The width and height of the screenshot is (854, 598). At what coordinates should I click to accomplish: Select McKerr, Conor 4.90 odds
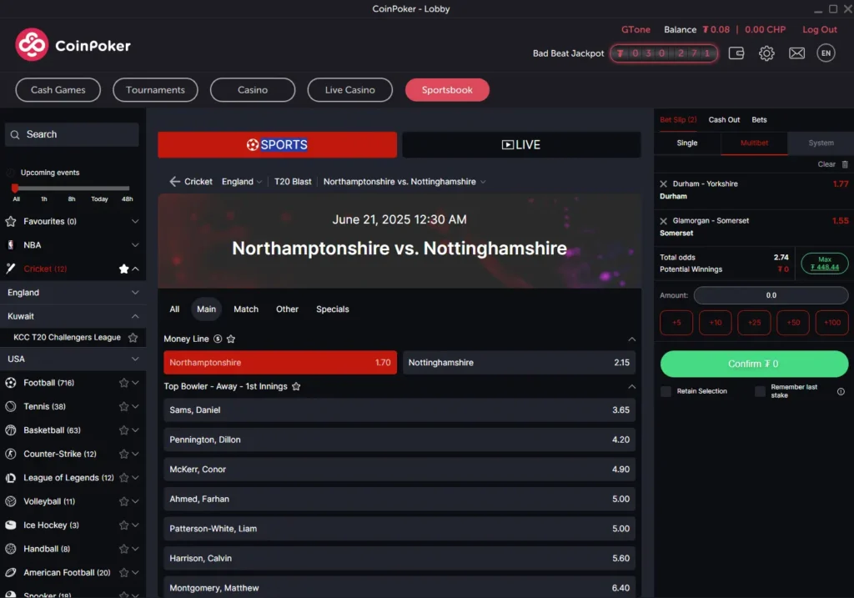pos(399,469)
